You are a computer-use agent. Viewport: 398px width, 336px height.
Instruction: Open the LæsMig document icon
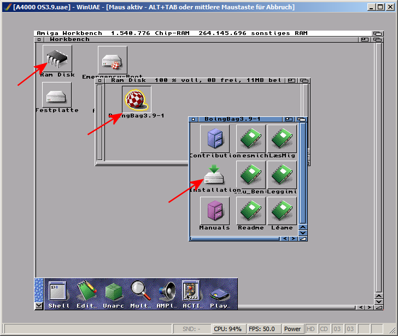[x=282, y=138]
